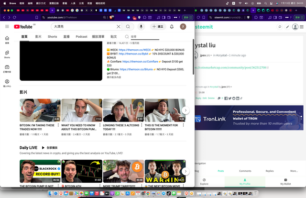Image resolution: width=306 pixels, height=198 pixels.
Task: Share Steemit post on LinkedIn
Action: click(238, 98)
